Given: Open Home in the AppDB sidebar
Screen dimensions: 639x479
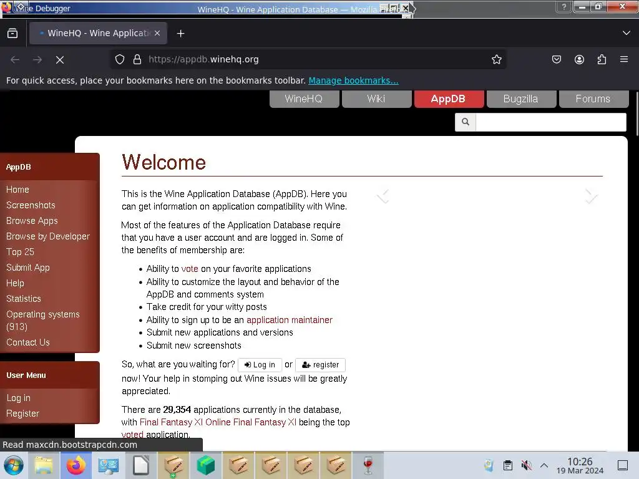Looking at the screenshot, I should pos(17,190).
